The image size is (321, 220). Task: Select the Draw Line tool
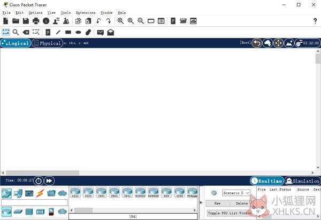[x=58, y=32]
